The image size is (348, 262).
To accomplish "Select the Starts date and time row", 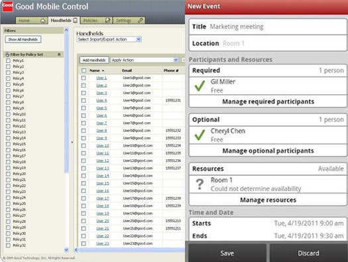I will [268, 223].
